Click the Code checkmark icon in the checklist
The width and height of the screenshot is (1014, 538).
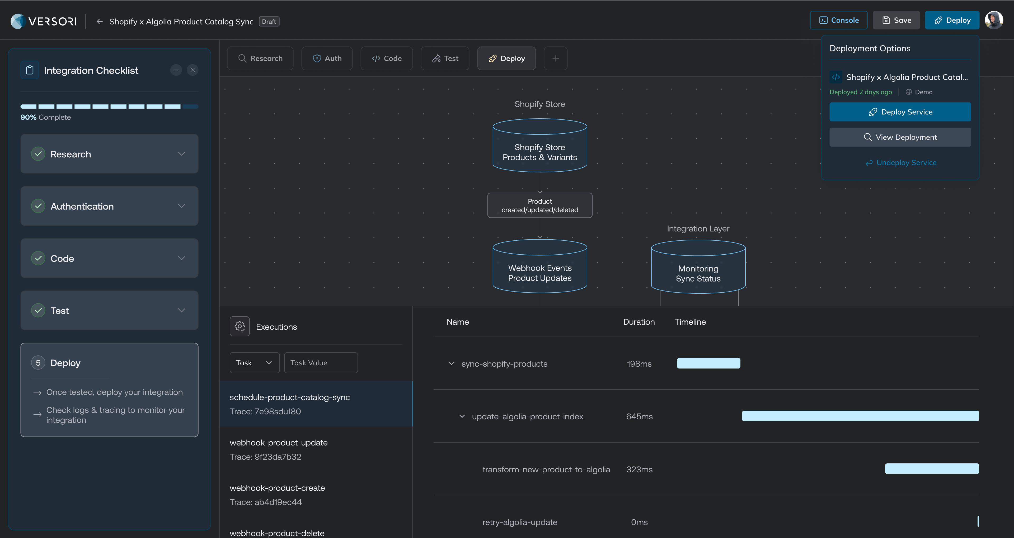(38, 259)
